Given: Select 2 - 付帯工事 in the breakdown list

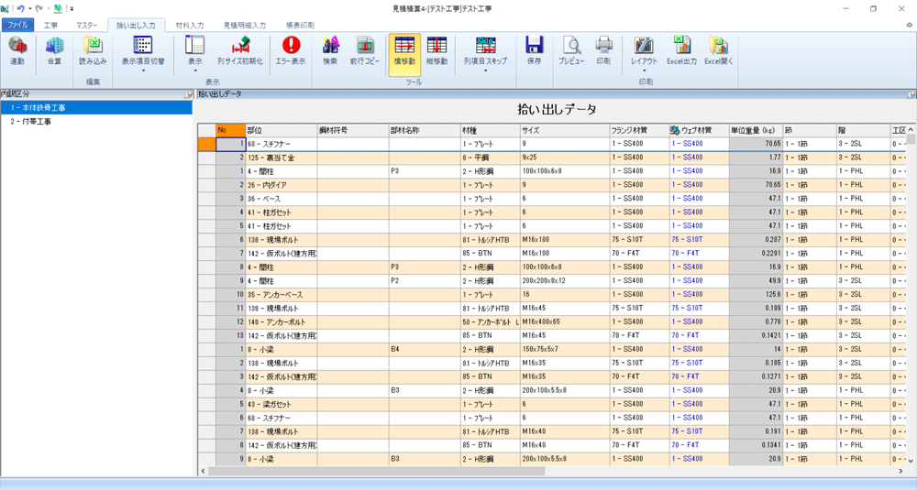Looking at the screenshot, I should pyautogui.click(x=31, y=121).
